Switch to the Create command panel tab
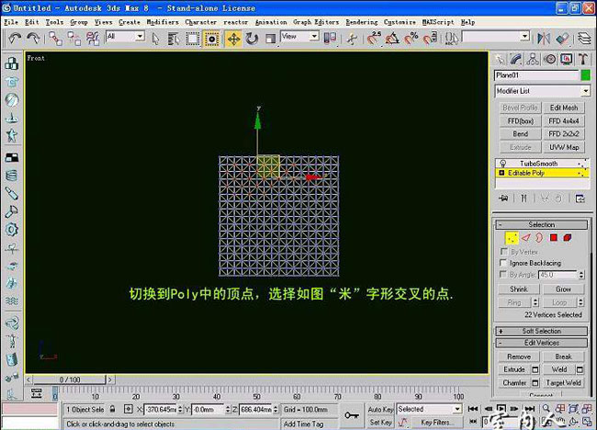Viewport: 597px width, 430px height. pyautogui.click(x=500, y=59)
